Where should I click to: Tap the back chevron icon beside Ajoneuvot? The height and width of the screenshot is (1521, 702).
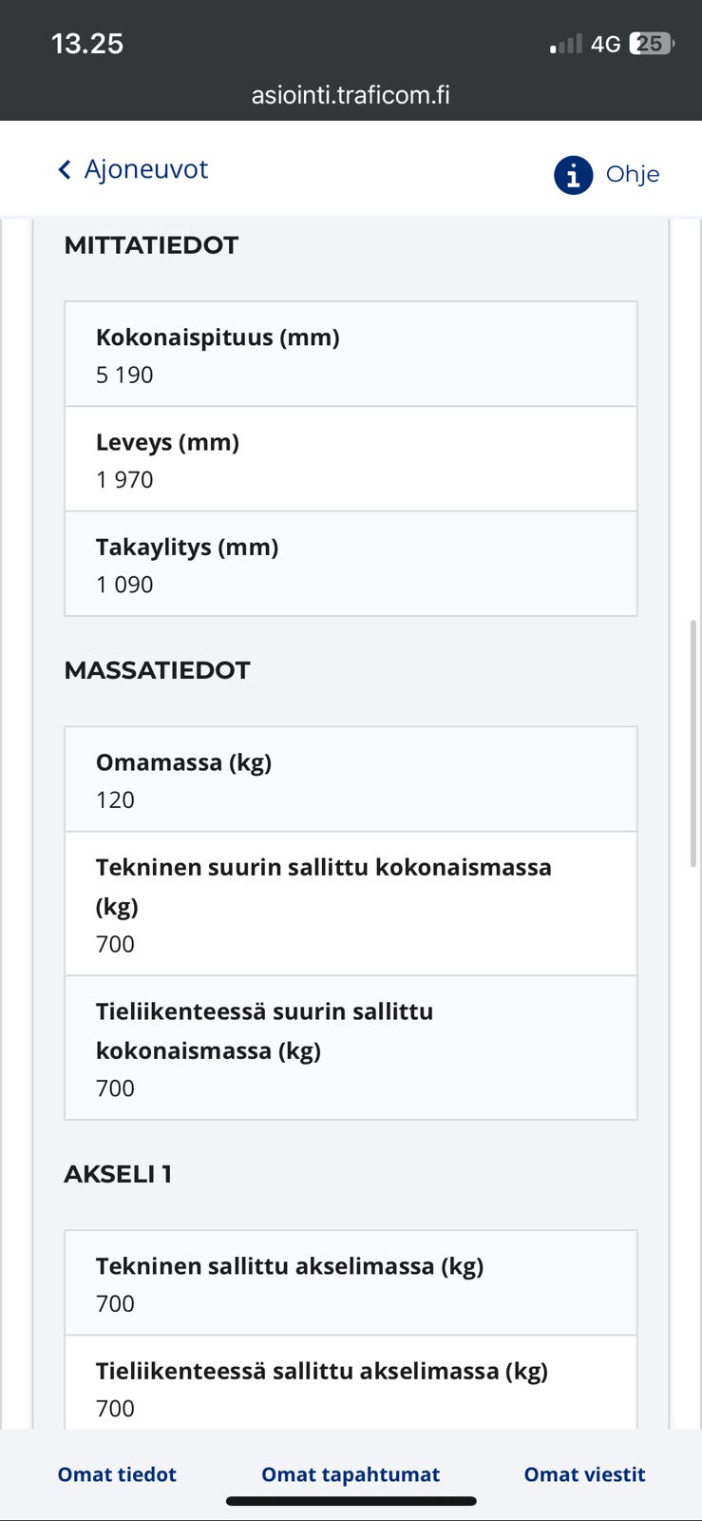[65, 170]
